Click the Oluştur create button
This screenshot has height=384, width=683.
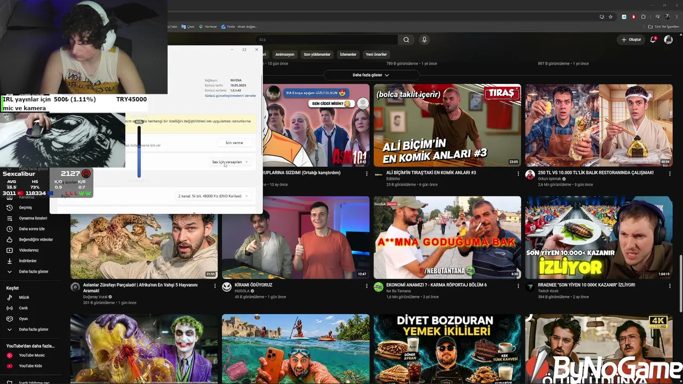631,39
